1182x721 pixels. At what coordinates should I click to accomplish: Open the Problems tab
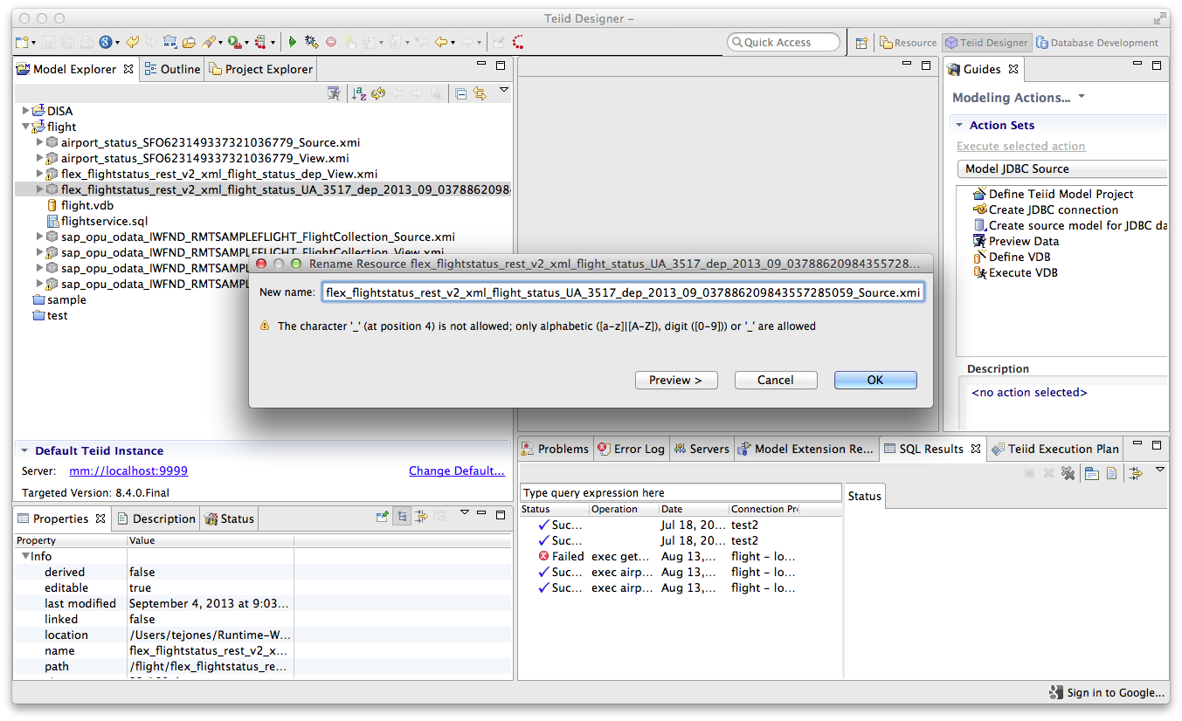556,449
